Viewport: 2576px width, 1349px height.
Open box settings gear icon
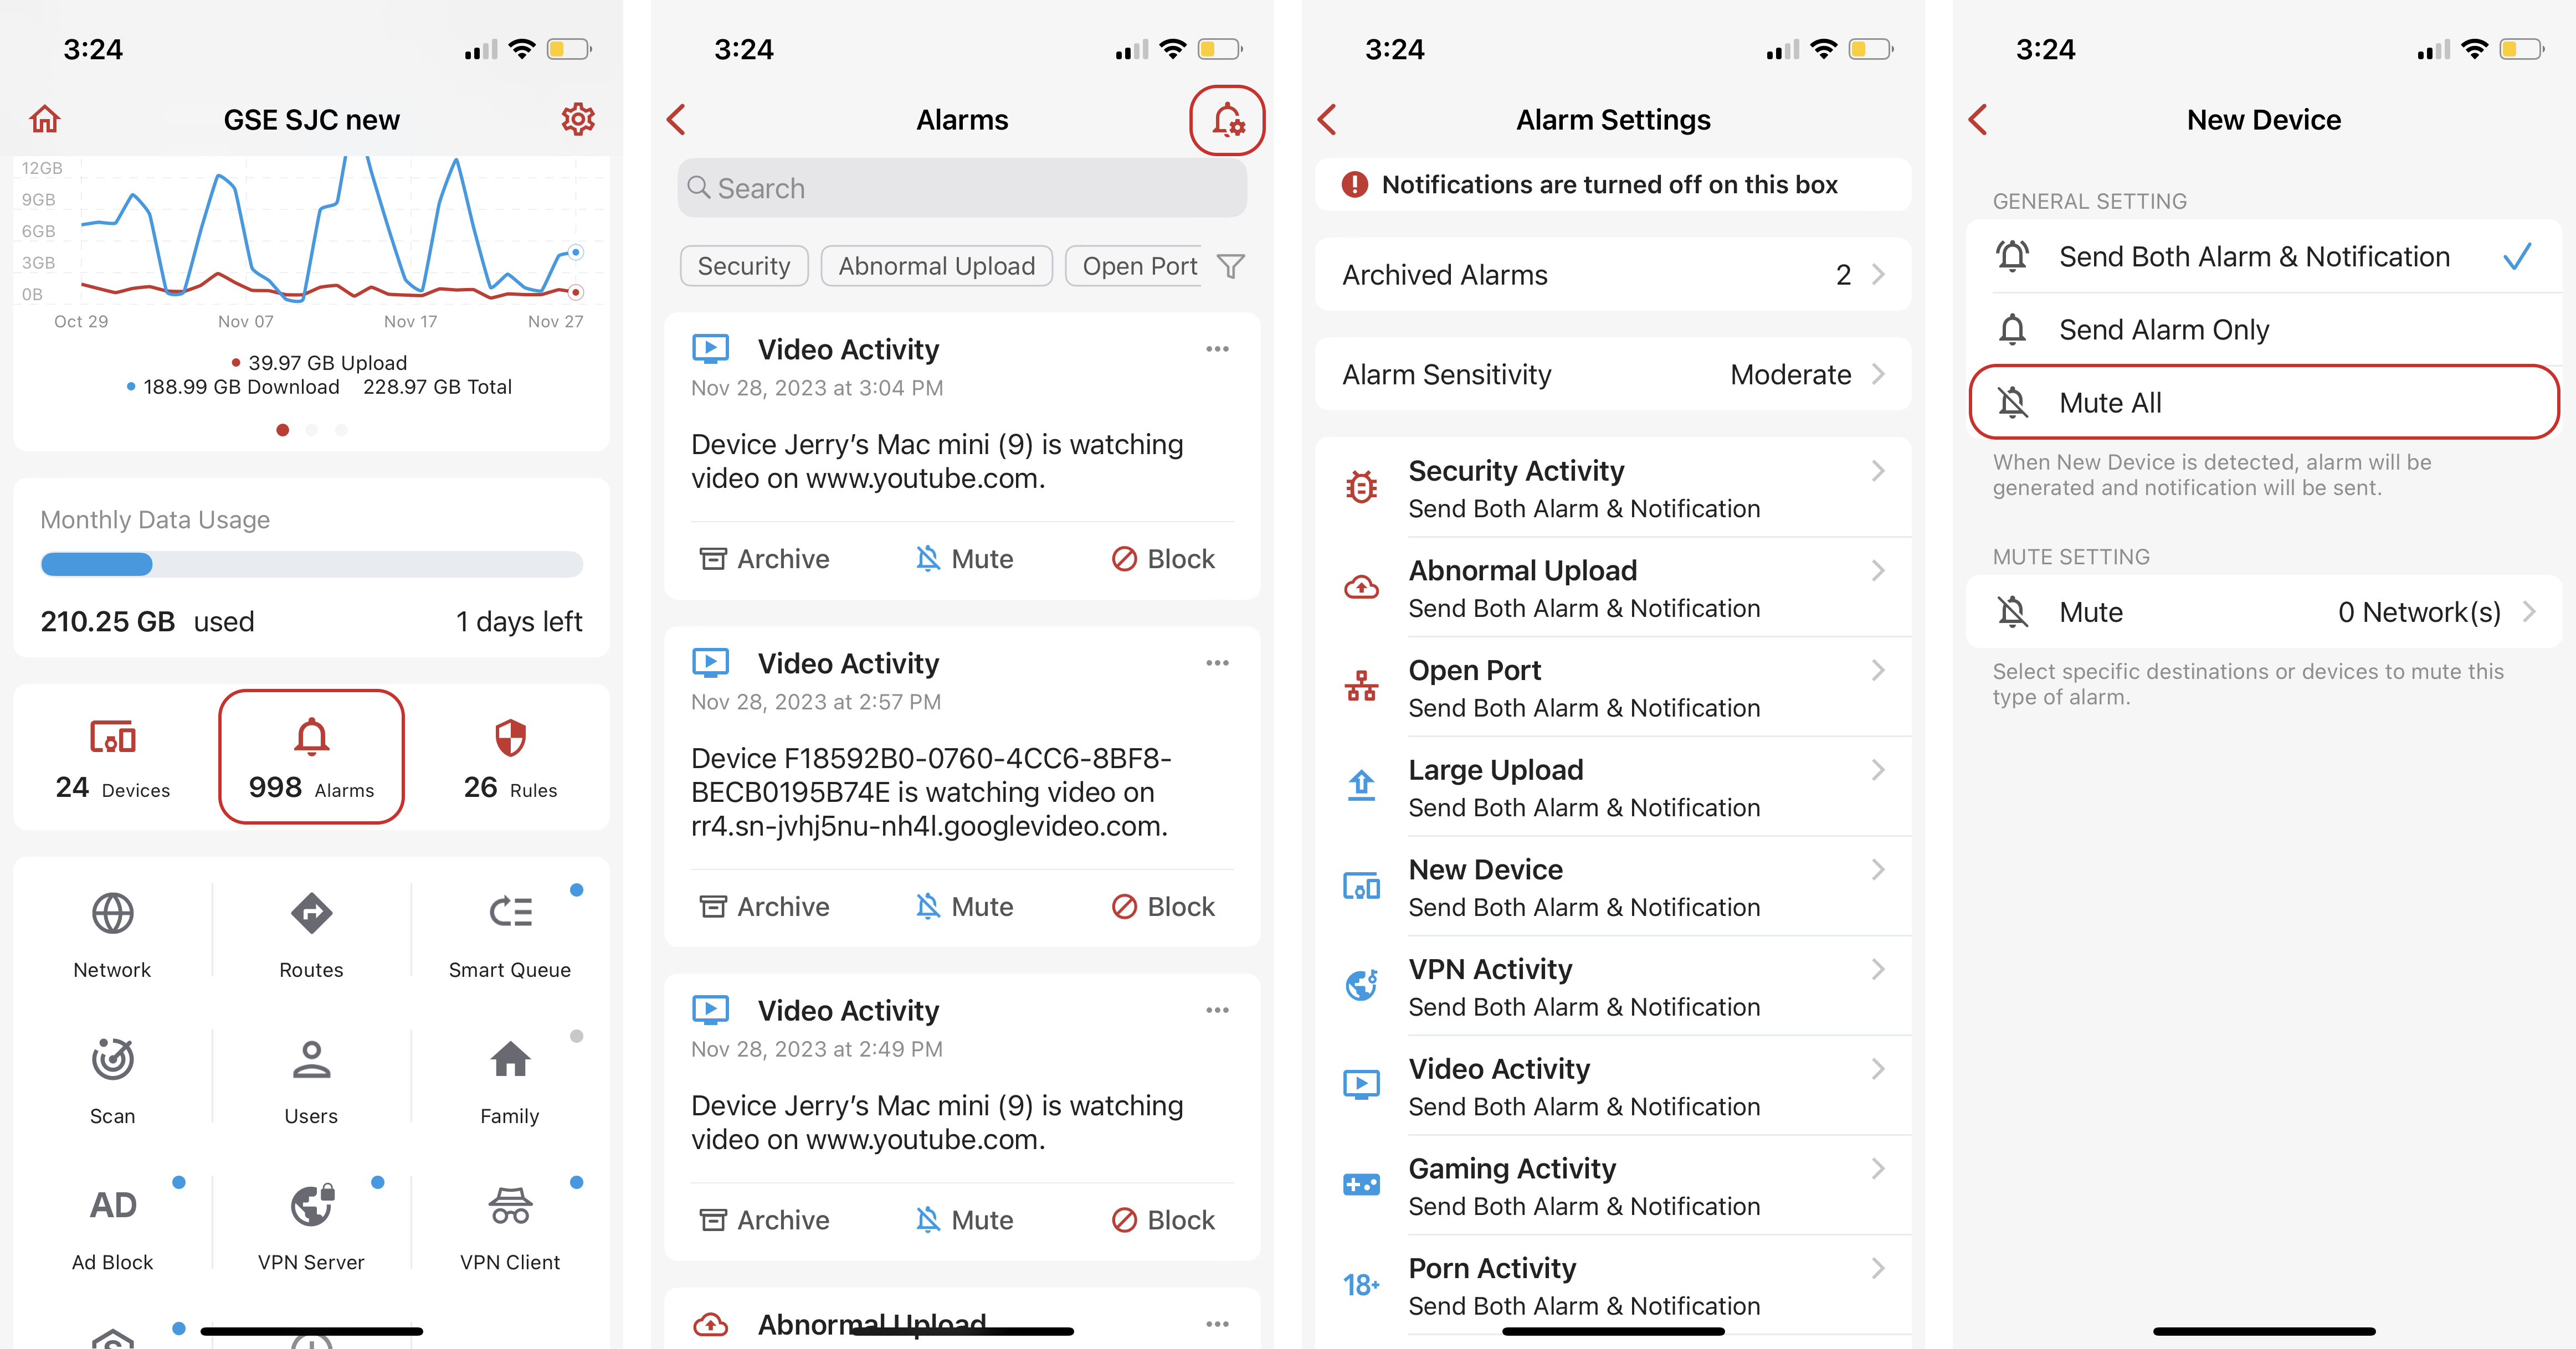pyautogui.click(x=577, y=120)
